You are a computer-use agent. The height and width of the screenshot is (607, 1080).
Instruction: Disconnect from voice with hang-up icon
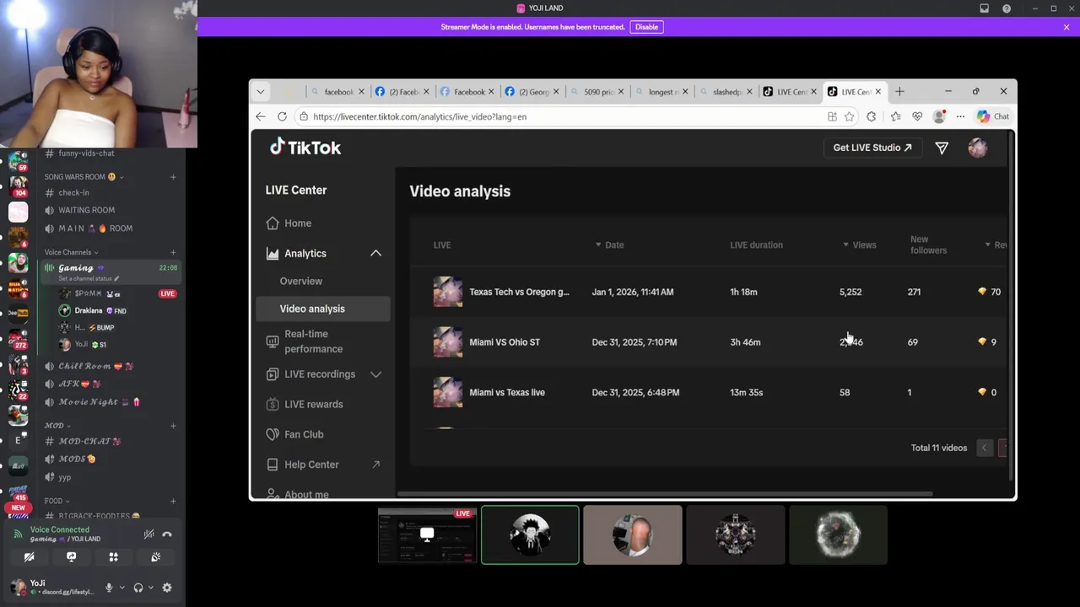tap(167, 534)
